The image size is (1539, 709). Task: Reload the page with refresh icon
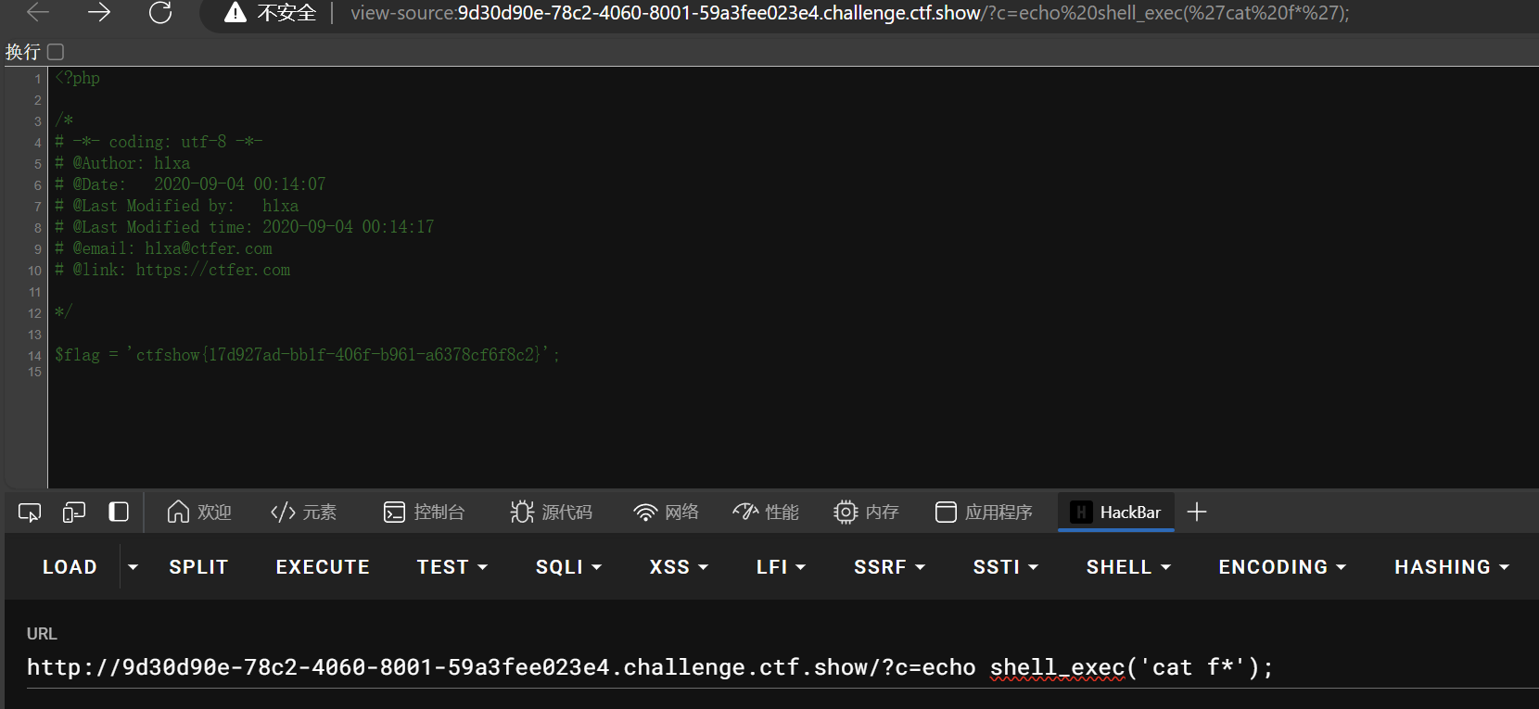click(x=160, y=13)
